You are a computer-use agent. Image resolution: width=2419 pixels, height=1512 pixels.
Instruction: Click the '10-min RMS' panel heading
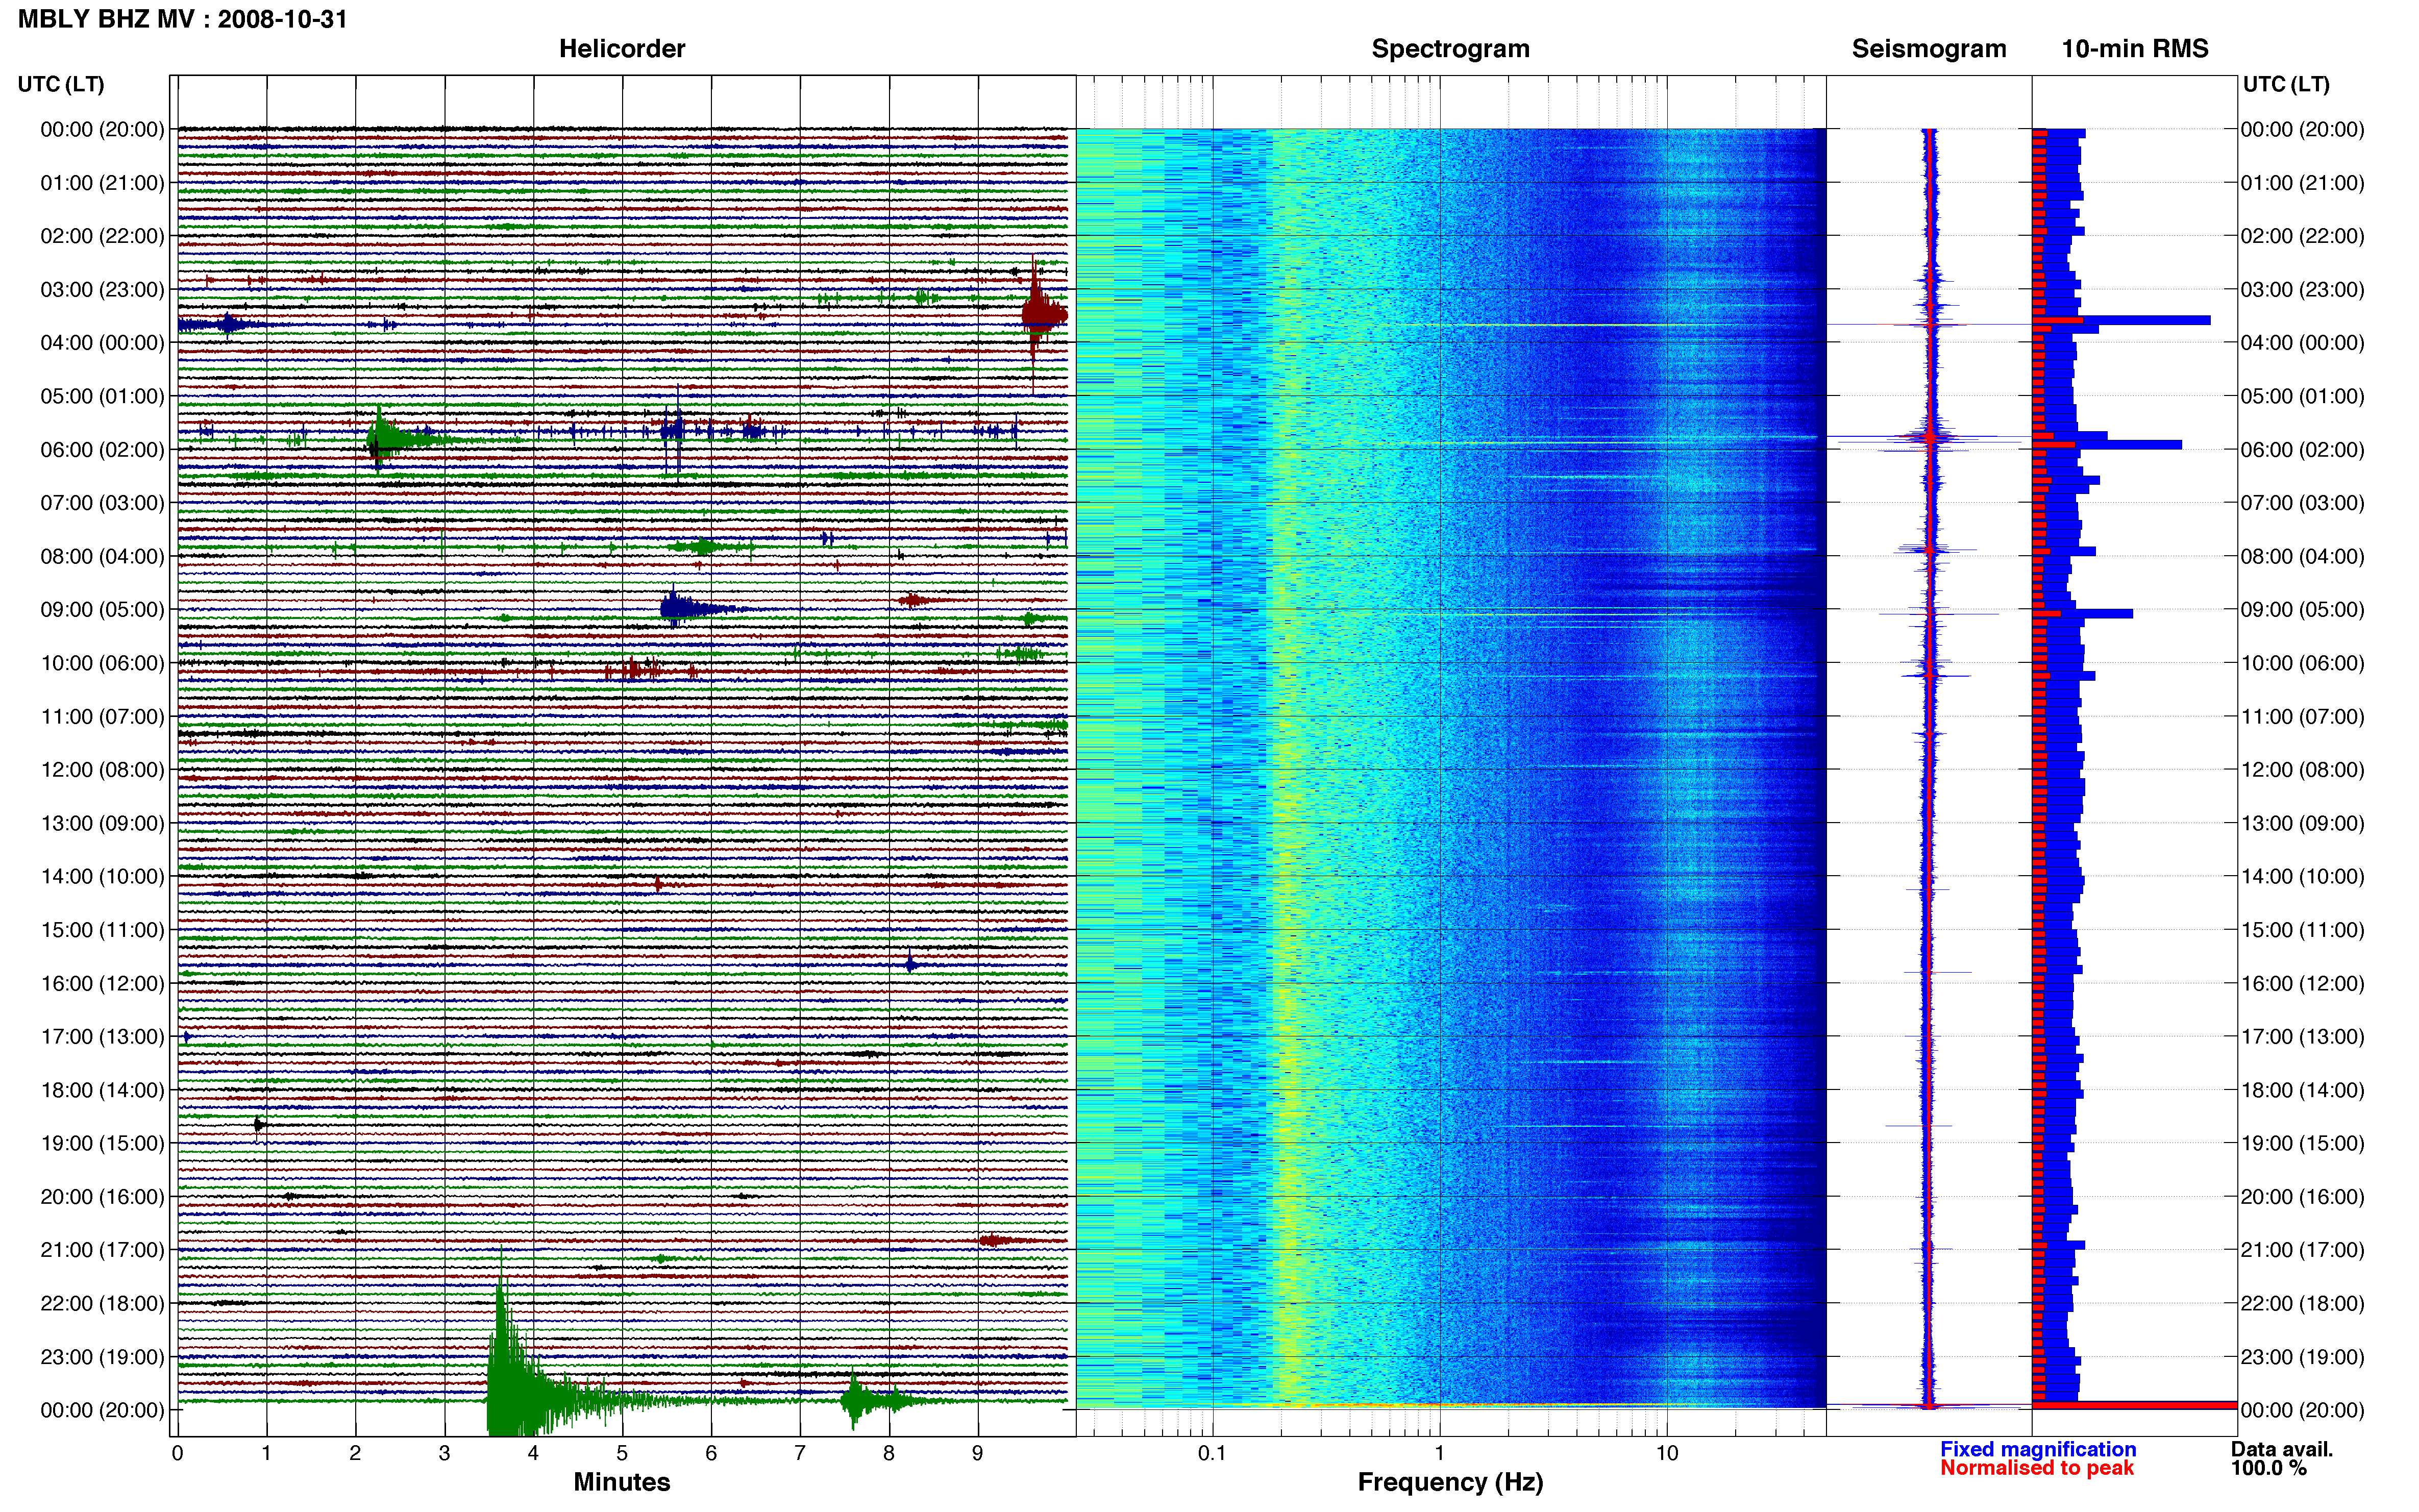click(2135, 49)
